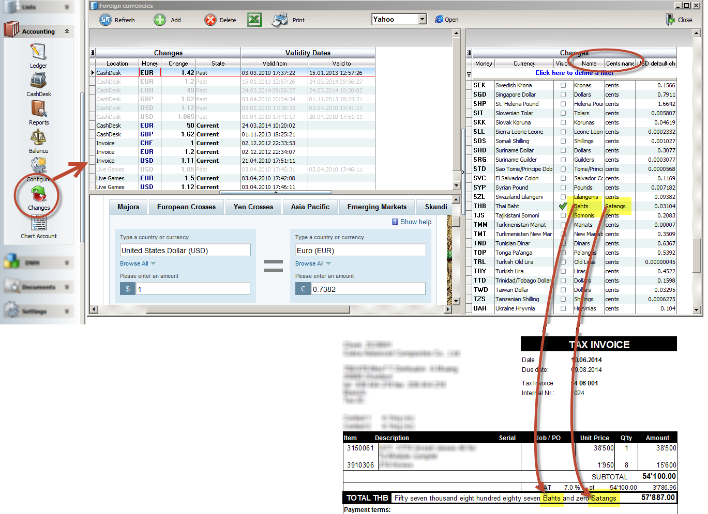Open the Balance scales icon
The width and height of the screenshot is (708, 514).
click(x=38, y=137)
